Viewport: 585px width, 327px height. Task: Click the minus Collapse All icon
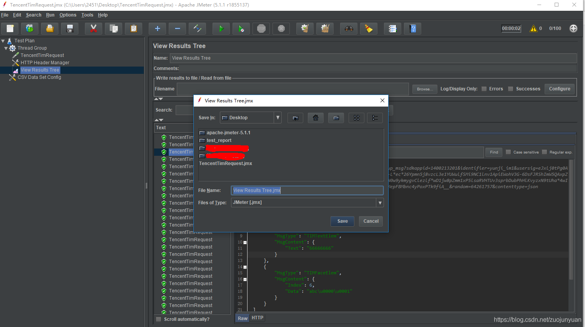pyautogui.click(x=177, y=28)
